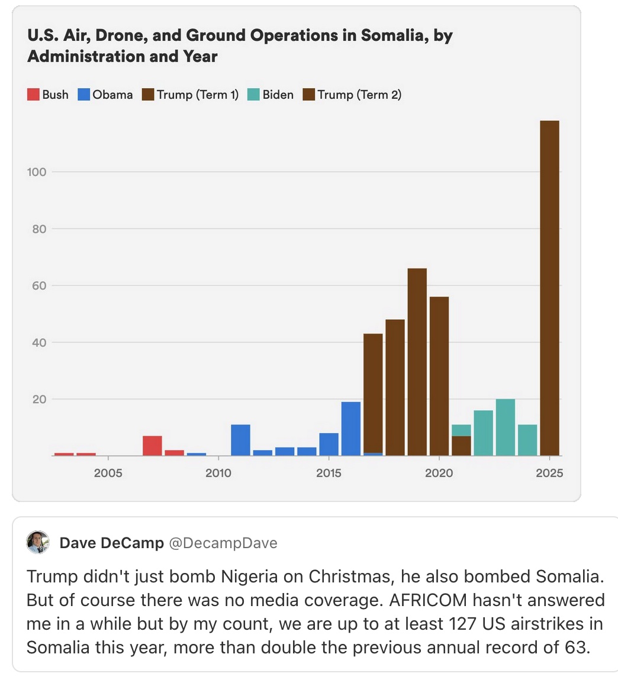Select the 2019 bar reaching about 66
This screenshot has height=680, width=618.
pos(417,362)
